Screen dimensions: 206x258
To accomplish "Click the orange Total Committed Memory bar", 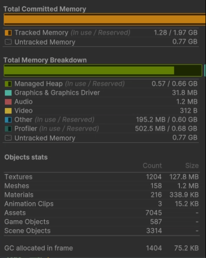I will [x=105, y=19].
